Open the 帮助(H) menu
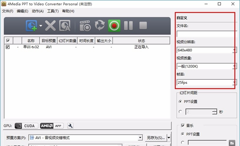 pos(68,11)
